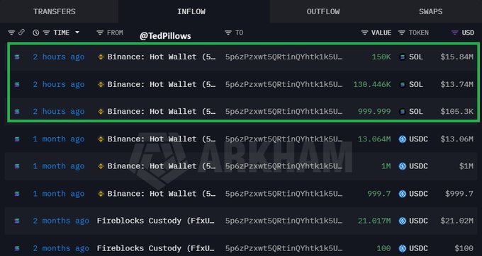Viewport: 482px width, 256px height.
Task: Click Solana chain icon on 1M USDC row
Action: pos(17,166)
